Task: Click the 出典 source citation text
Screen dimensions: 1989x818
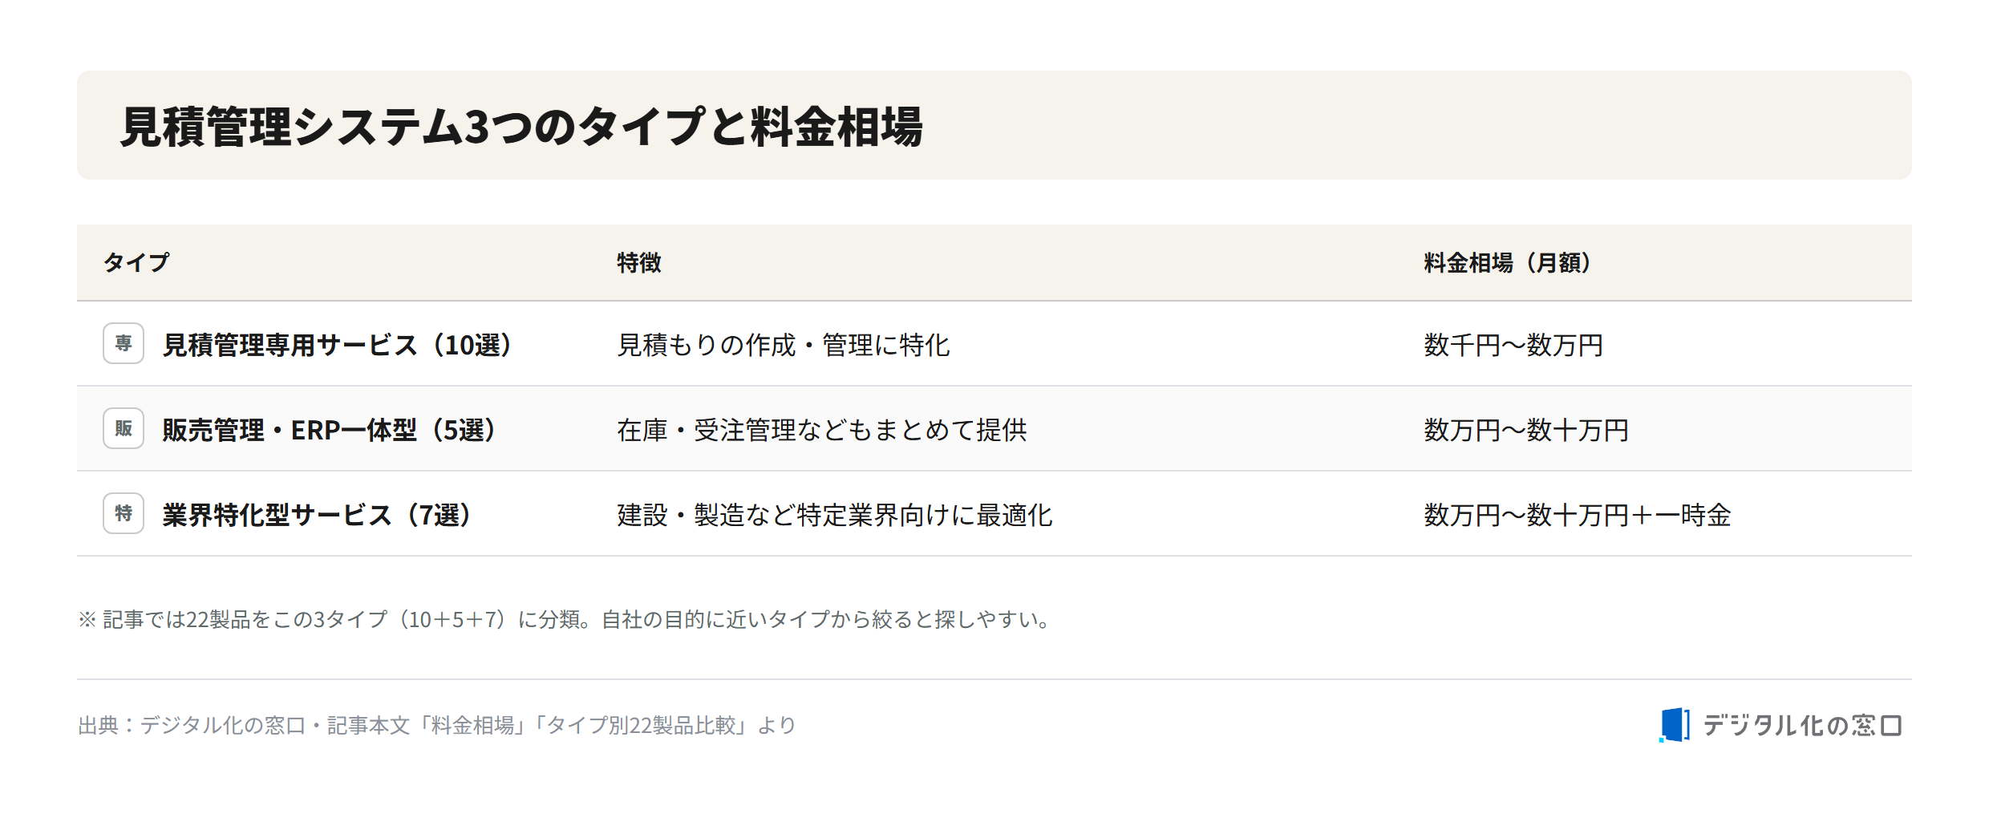Action: tap(437, 725)
